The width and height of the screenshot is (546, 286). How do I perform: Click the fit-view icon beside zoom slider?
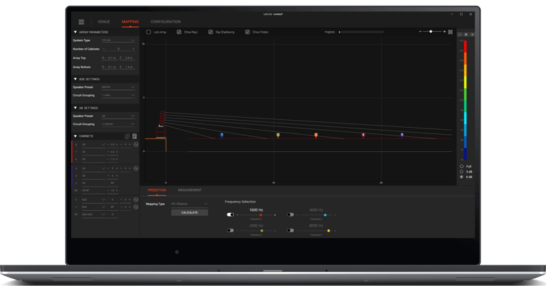pos(450,32)
